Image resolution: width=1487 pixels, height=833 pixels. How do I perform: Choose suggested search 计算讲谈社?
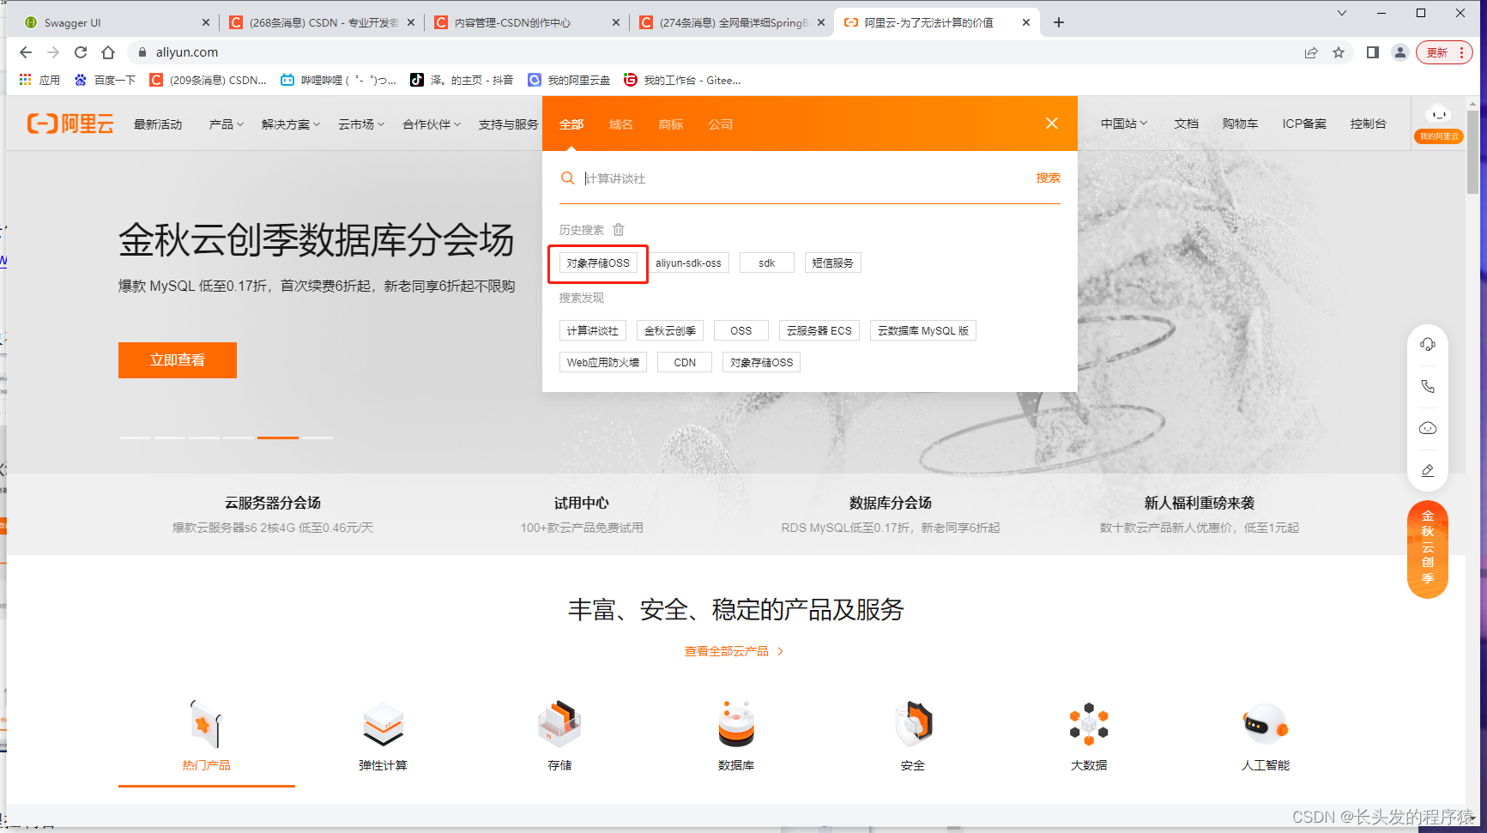click(x=593, y=330)
